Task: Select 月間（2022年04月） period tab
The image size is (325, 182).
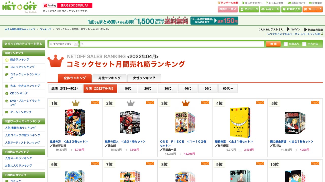Action: (x=100, y=88)
